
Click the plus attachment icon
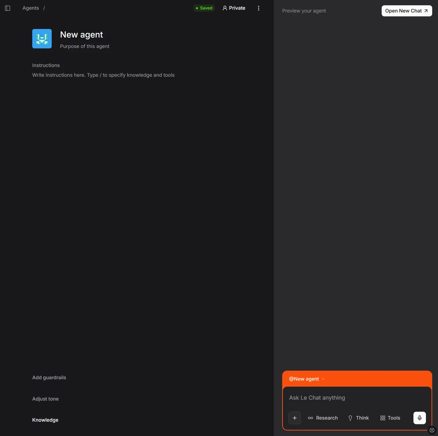click(295, 418)
